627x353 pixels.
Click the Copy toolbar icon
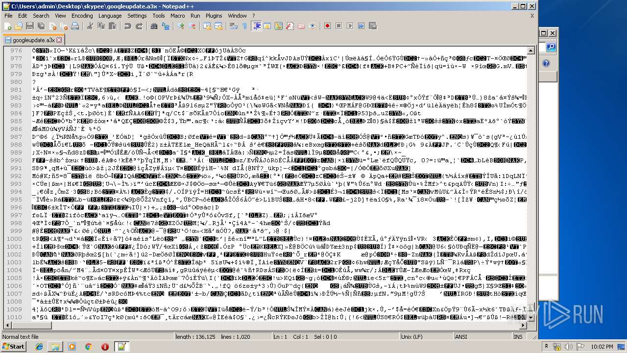101,25
